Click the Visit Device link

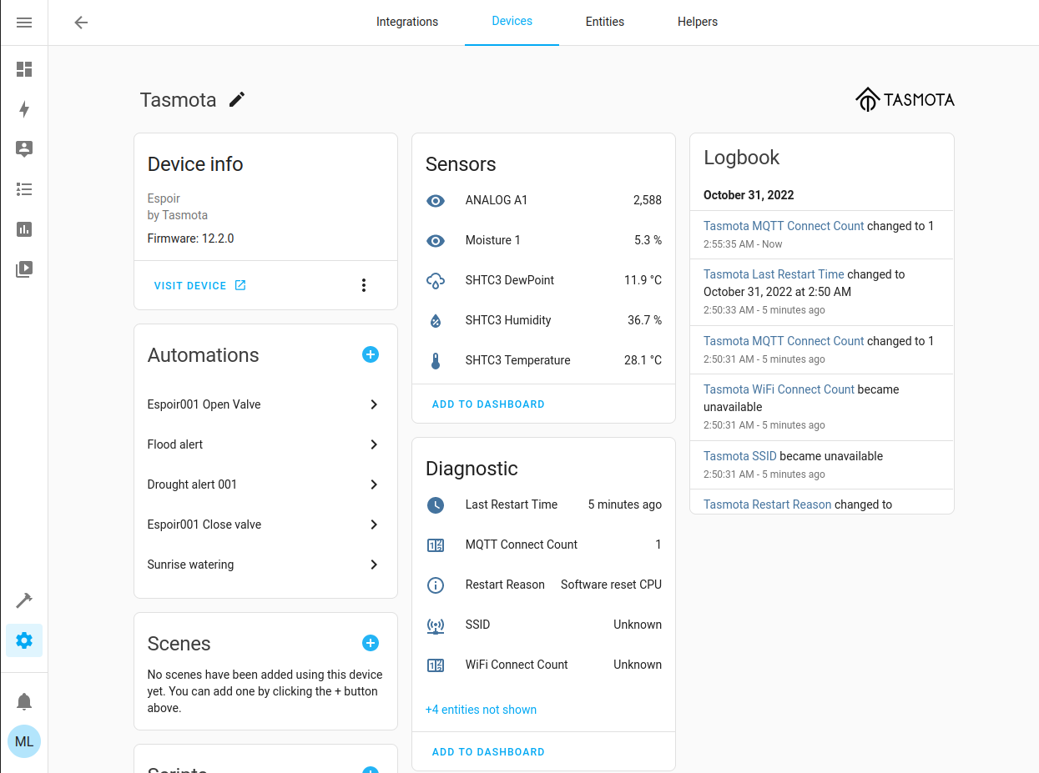[x=200, y=285]
